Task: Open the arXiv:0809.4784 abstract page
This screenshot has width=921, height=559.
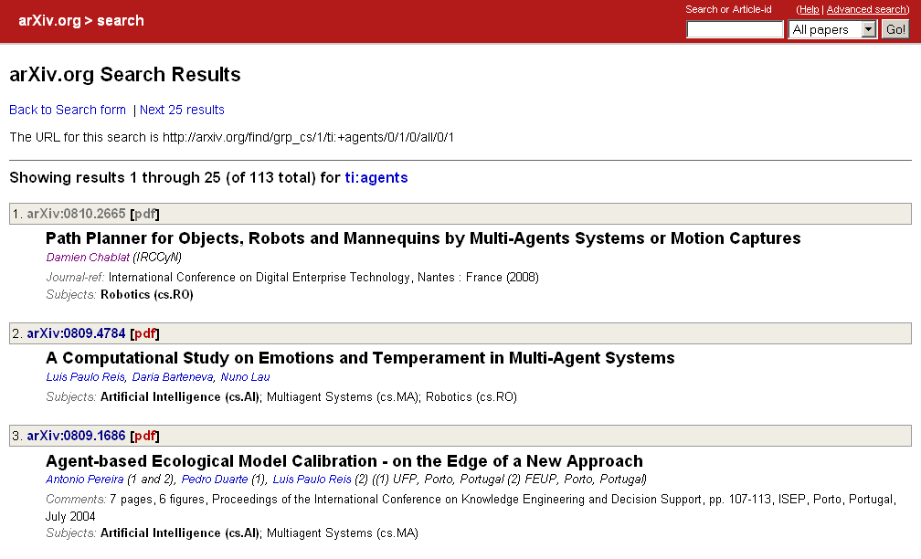Action: pyautogui.click(x=78, y=332)
